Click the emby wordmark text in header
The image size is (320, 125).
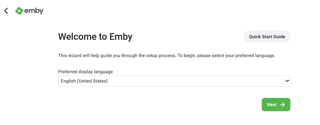[34, 11]
